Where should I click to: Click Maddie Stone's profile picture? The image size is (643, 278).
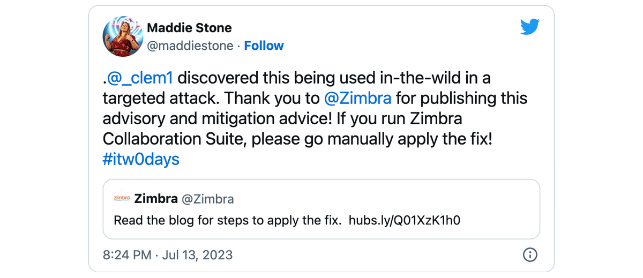[123, 36]
